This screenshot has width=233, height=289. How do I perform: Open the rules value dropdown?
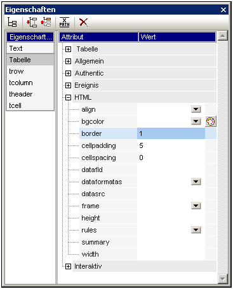point(196,230)
